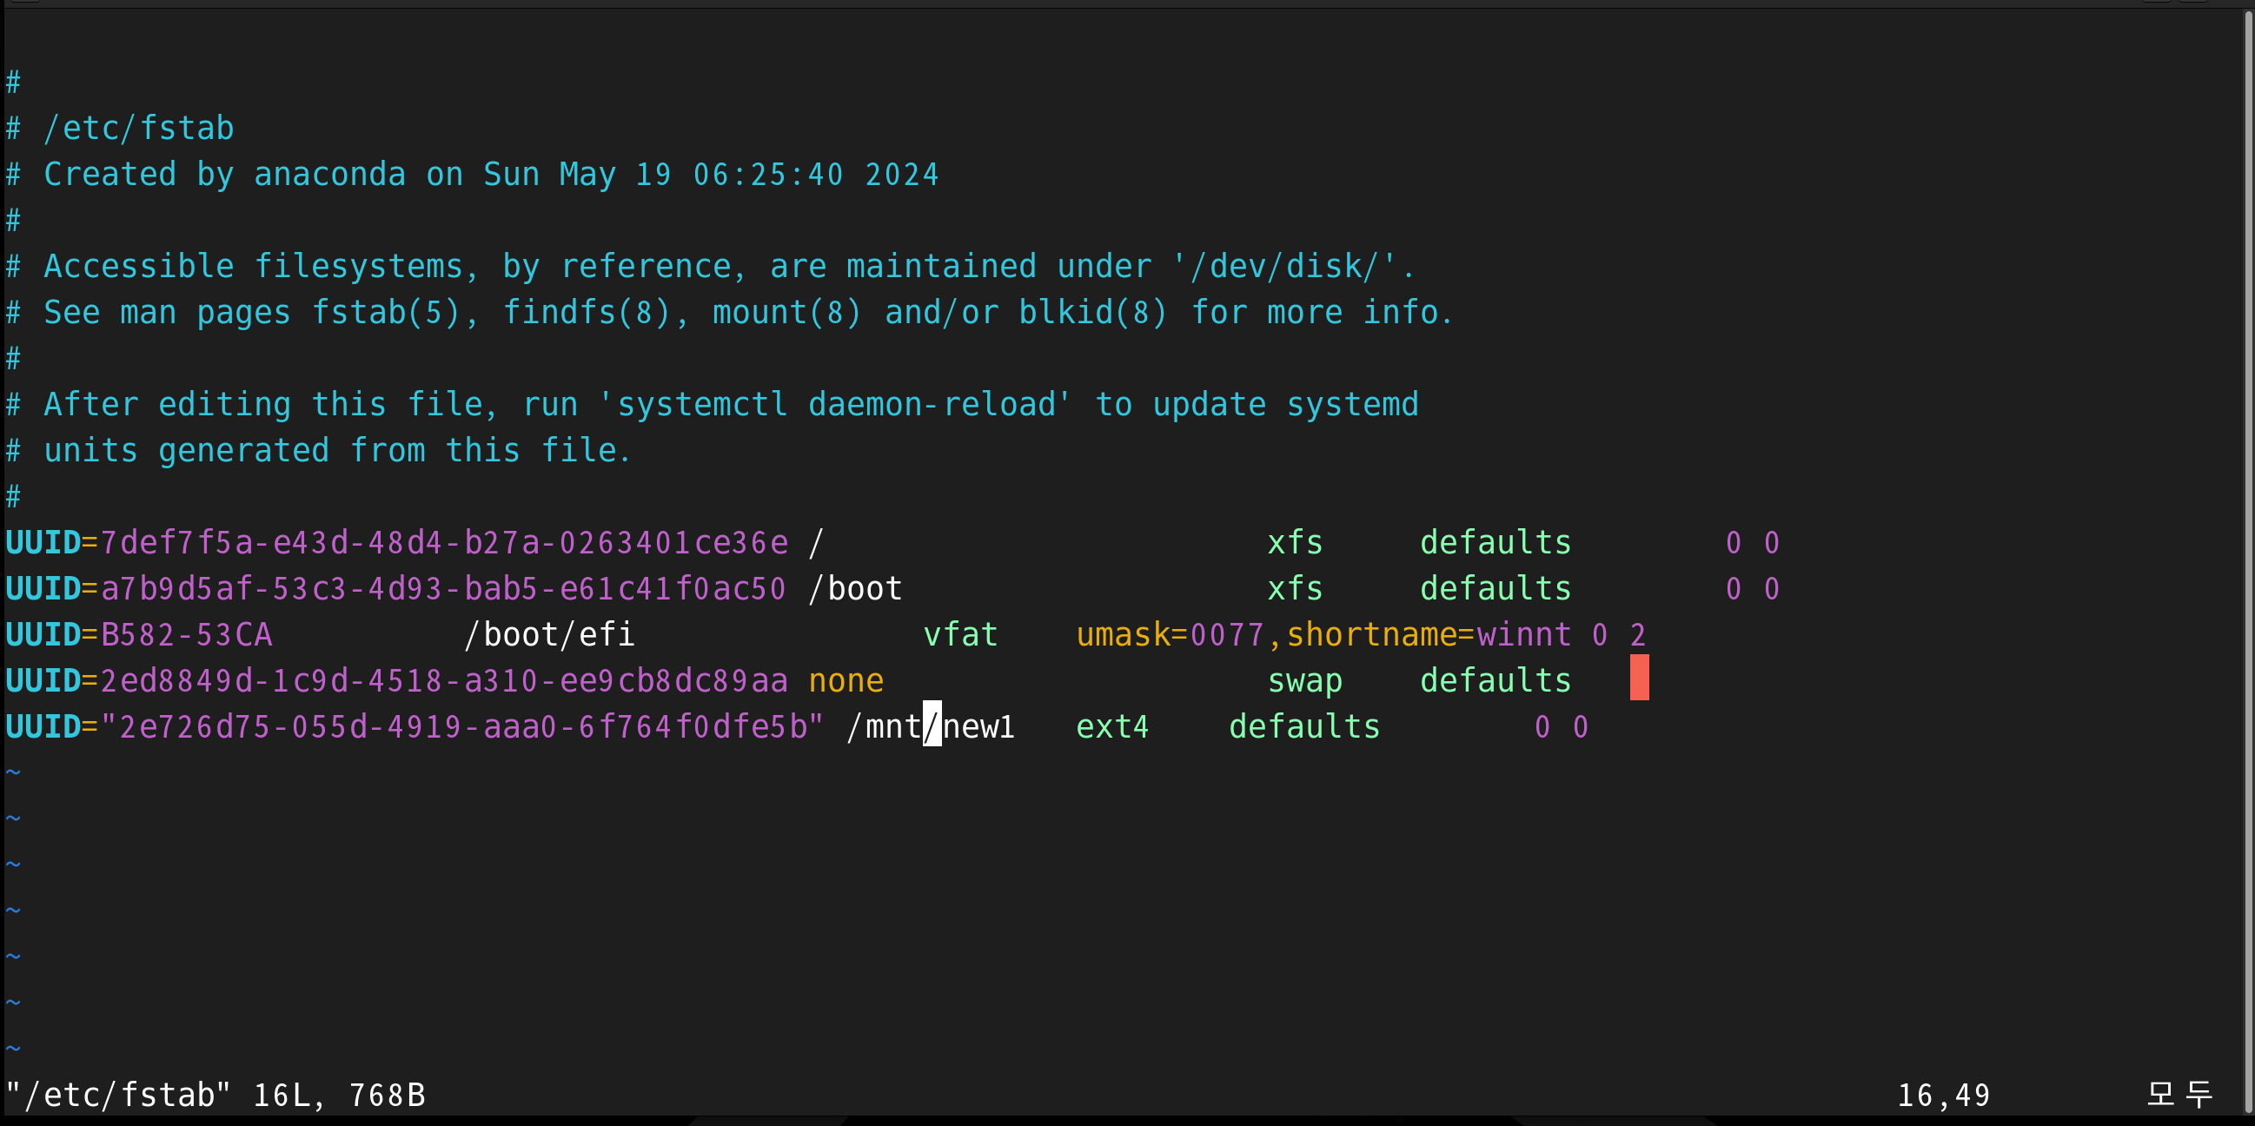Click the Created by anaconda comment line
This screenshot has width=2255, height=1126.
point(473,174)
